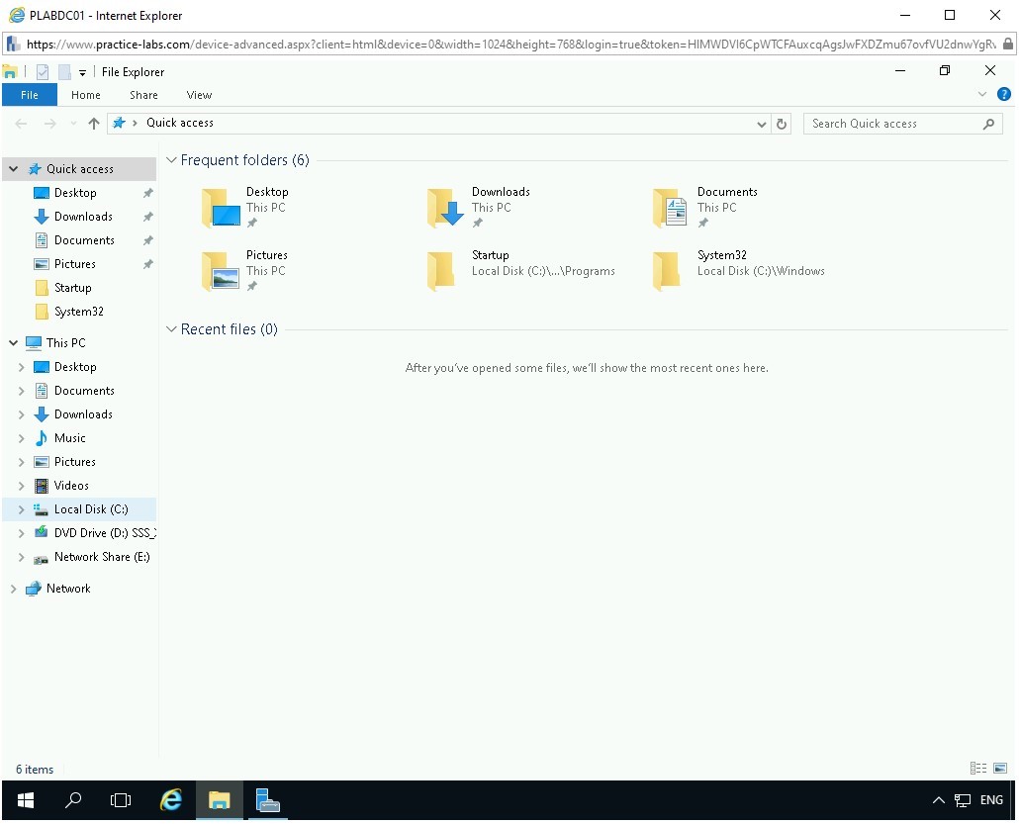
Task: Click the lock security icon in browser address bar
Action: coord(1007,45)
